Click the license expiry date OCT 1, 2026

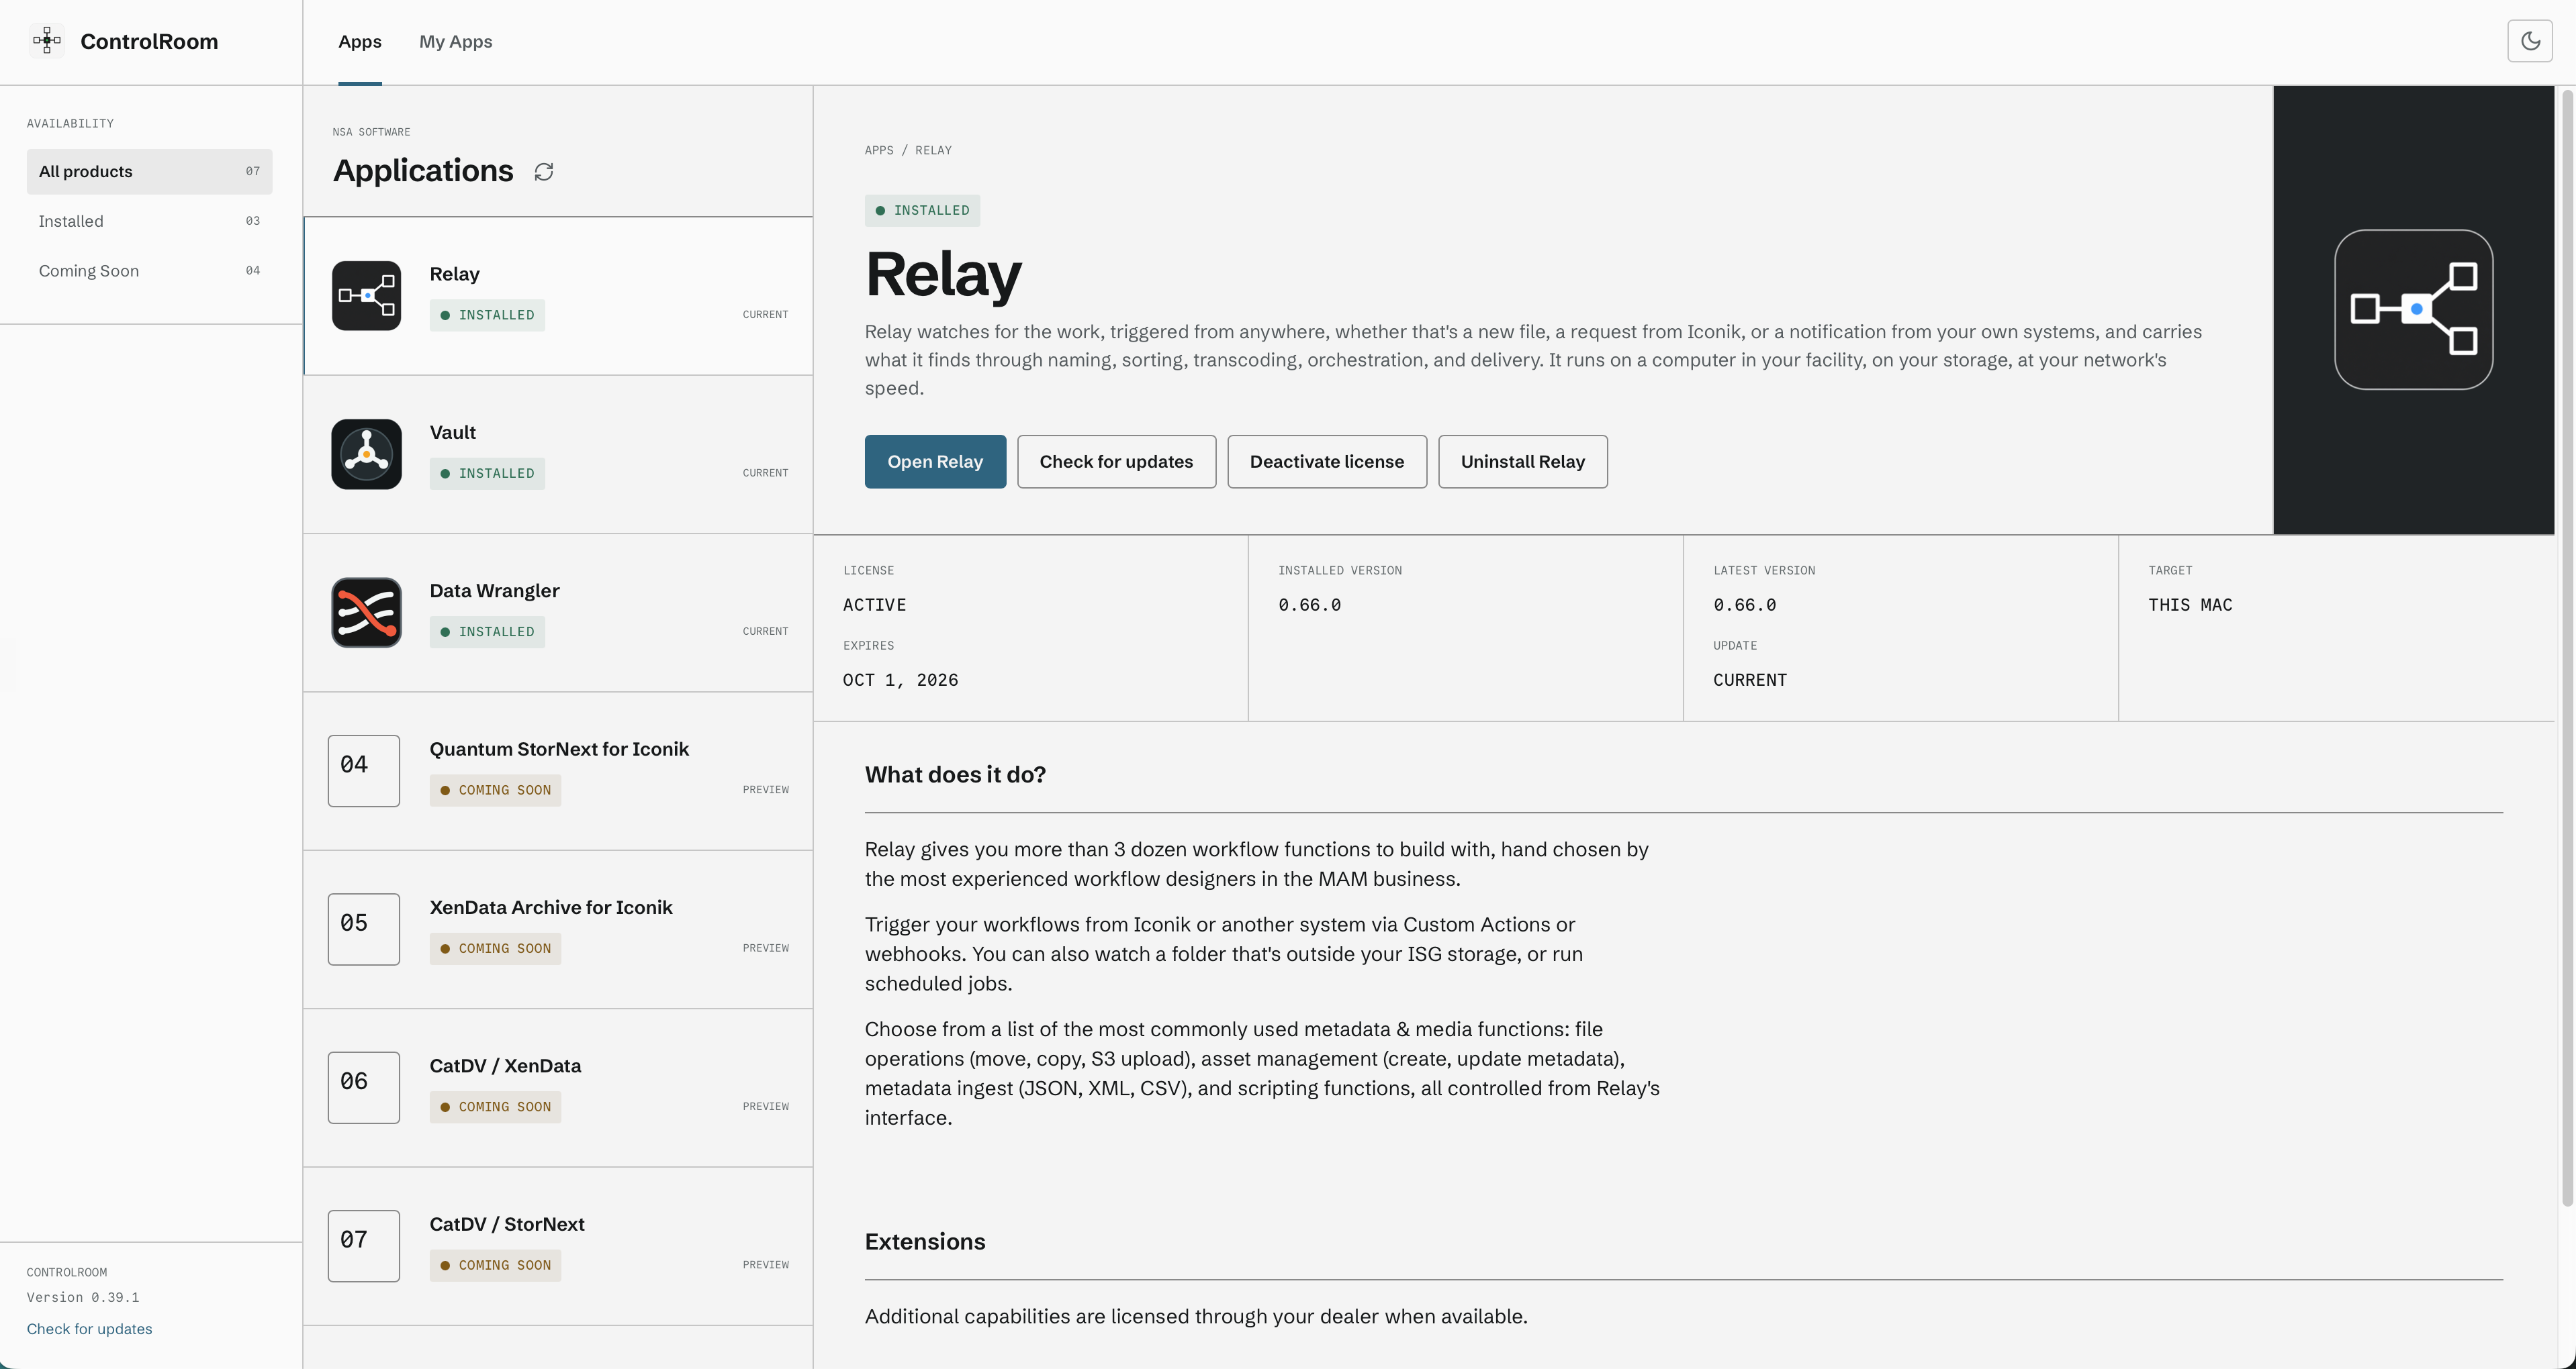(900, 680)
